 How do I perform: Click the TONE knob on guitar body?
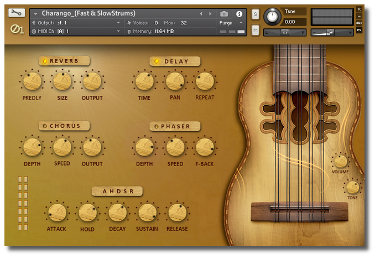click(352, 187)
